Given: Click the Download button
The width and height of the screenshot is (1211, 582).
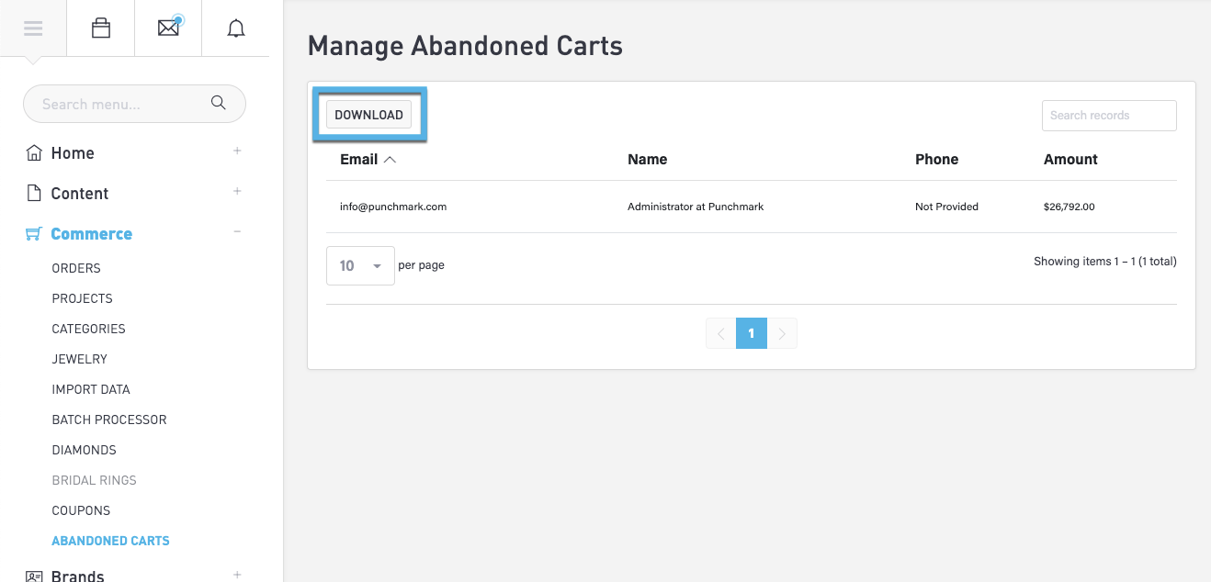Looking at the screenshot, I should tap(368, 115).
